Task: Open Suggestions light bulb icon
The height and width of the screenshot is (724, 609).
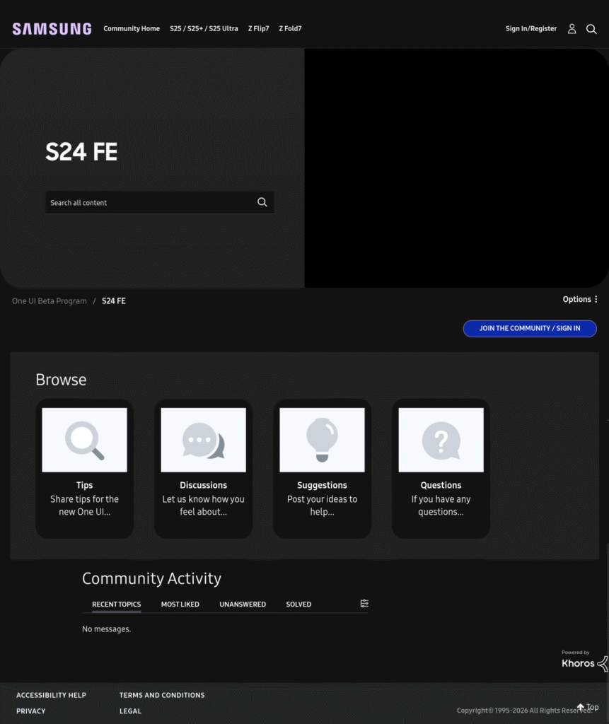Action: [x=322, y=440]
